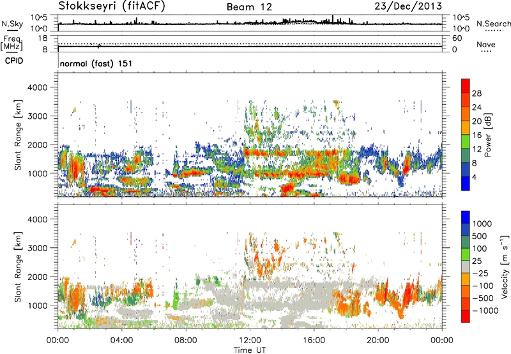Click the 'Velocity [m s-1]' color bar title
Screen dimensions: 511x354
[x=505, y=266]
